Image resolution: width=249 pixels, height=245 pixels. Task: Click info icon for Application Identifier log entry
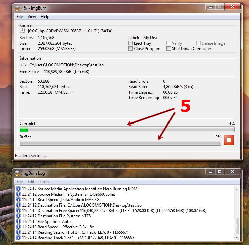[x=18, y=189]
